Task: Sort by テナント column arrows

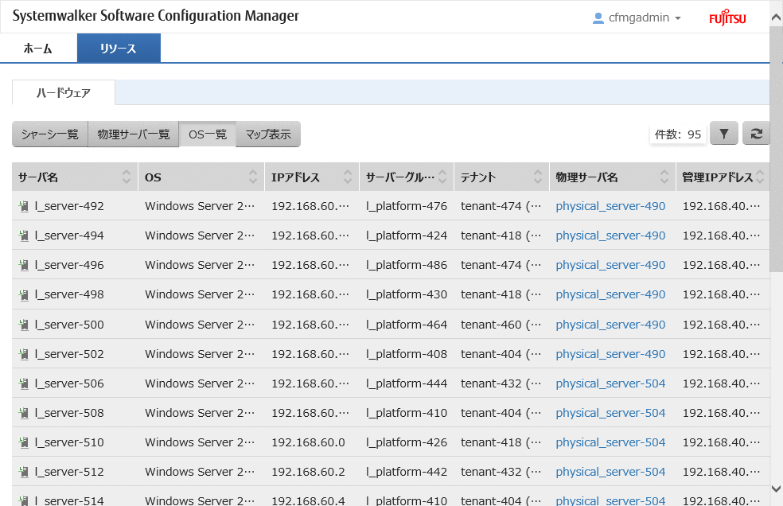Action: 538,177
